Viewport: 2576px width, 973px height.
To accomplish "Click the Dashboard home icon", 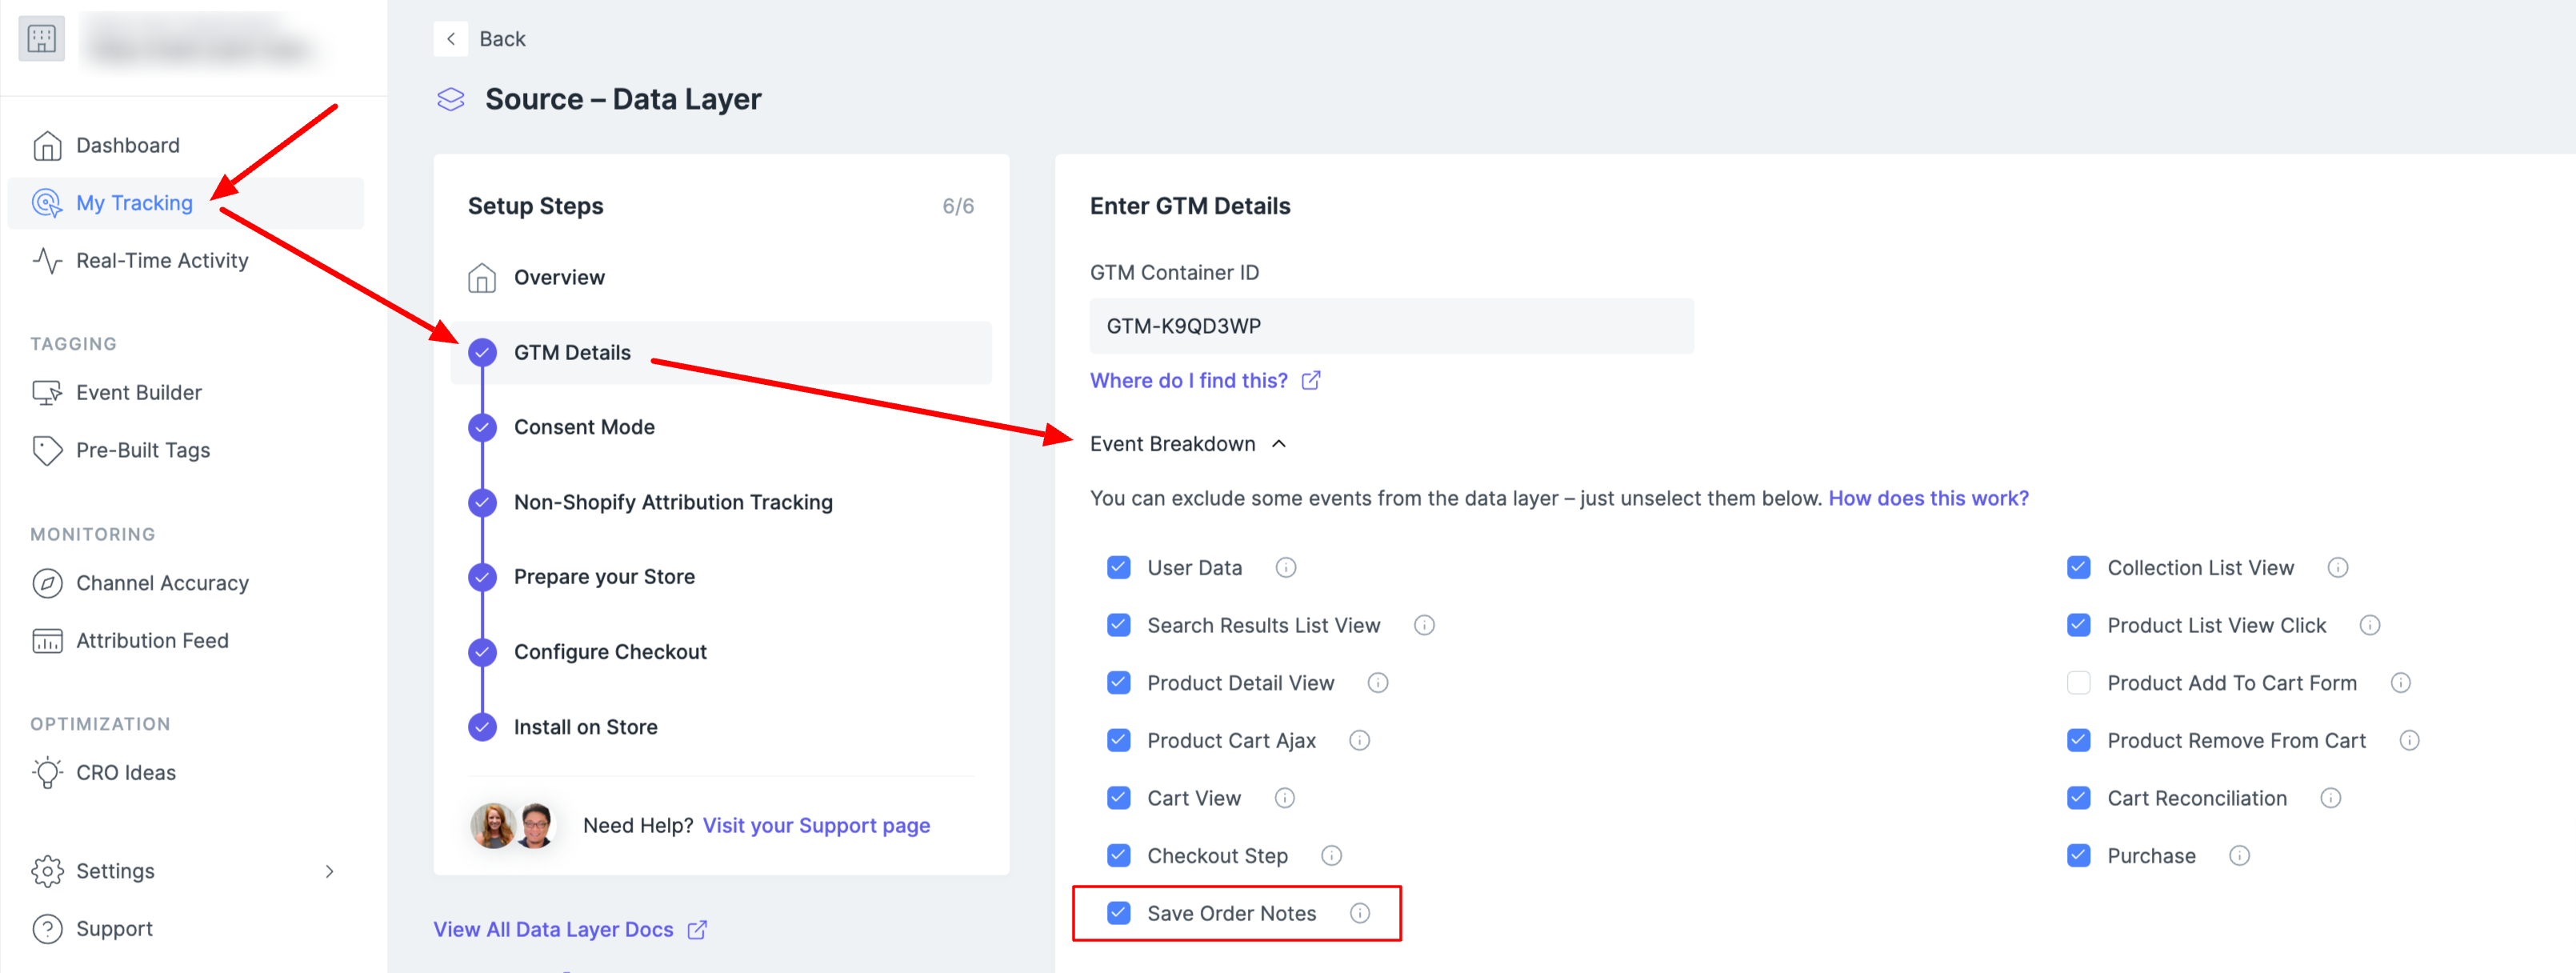I will [47, 146].
